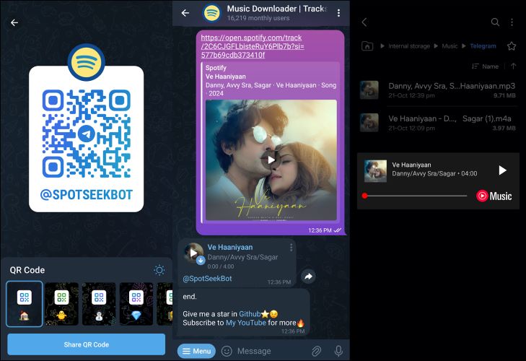This screenshot has width=526, height=361.
Task: Open the bot Menu button
Action: pyautogui.click(x=196, y=351)
